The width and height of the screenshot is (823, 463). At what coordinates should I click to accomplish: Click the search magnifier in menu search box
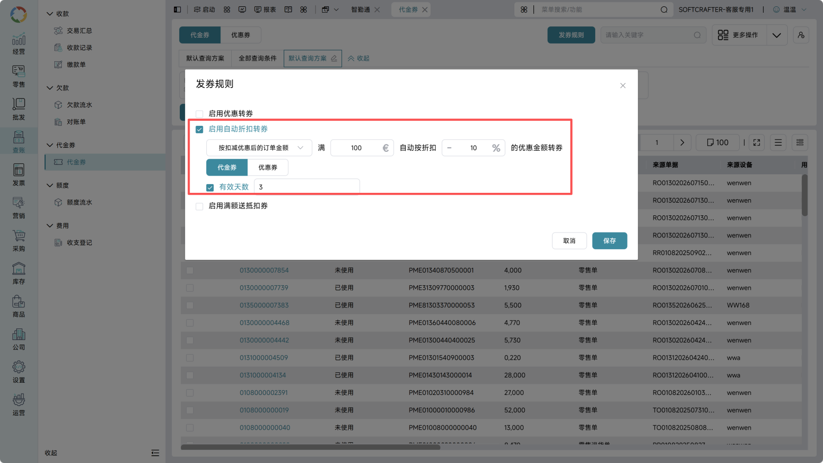pyautogui.click(x=664, y=10)
